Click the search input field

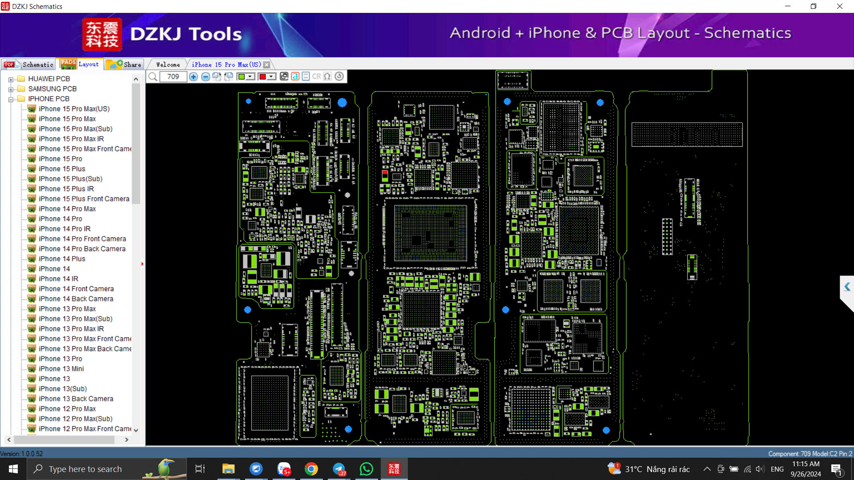click(x=173, y=76)
